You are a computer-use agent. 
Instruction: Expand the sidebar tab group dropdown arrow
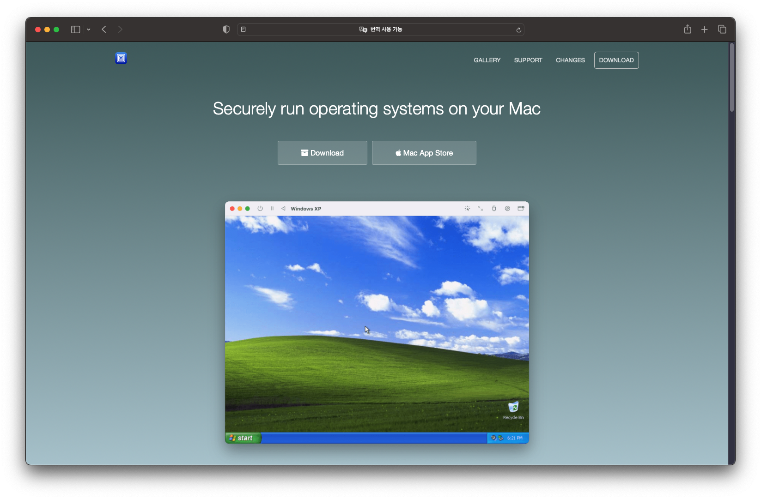tap(89, 30)
